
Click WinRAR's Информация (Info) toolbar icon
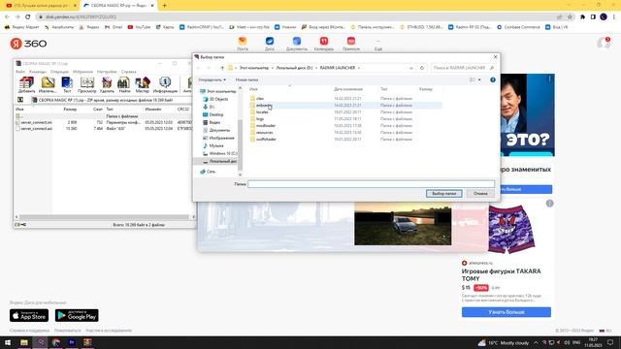[x=165, y=84]
